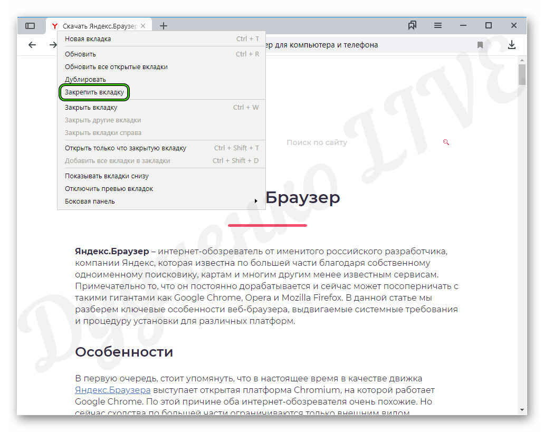Click the vertical scrollbar thumb
Screen dimensions: 544x432
pyautogui.click(x=522, y=74)
